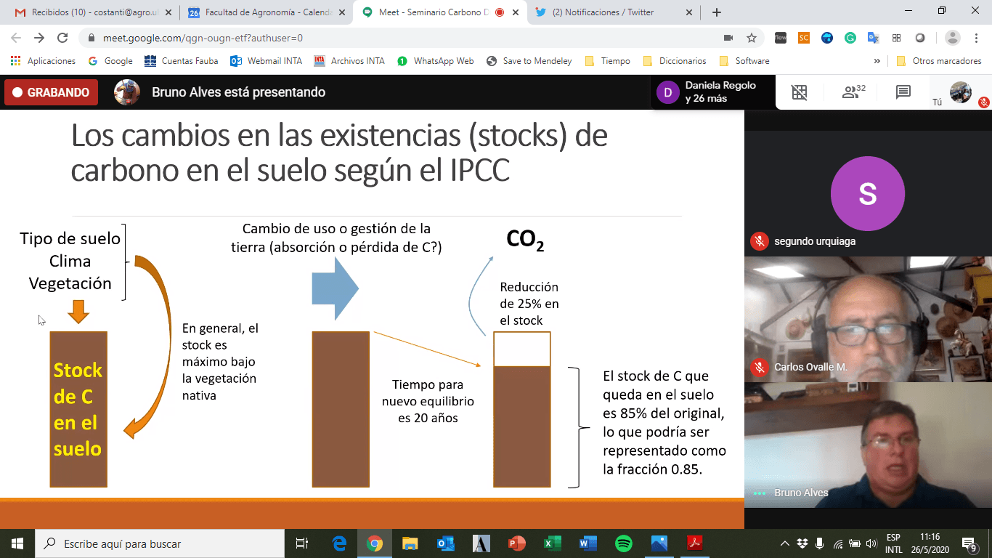
Task: Click the camera permission icon in address bar
Action: point(728,38)
